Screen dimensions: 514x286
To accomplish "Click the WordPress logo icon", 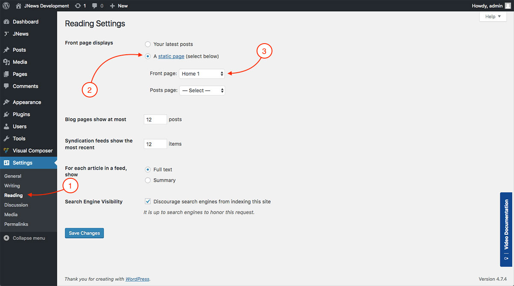I will point(6,6).
